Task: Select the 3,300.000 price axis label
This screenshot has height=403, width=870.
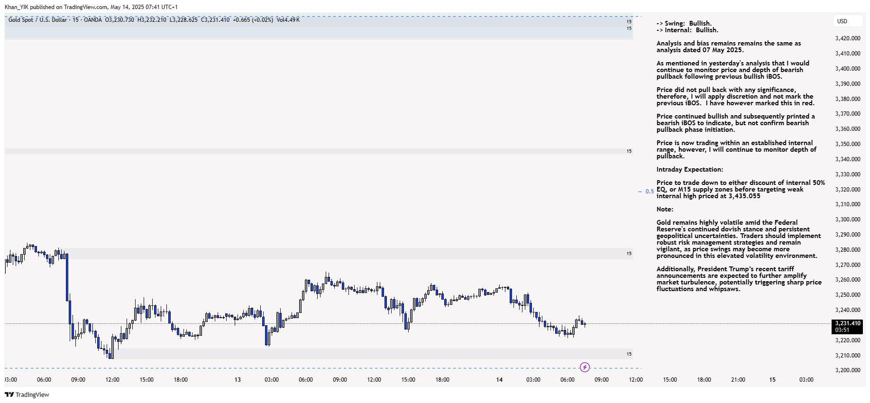Action: [x=848, y=220]
